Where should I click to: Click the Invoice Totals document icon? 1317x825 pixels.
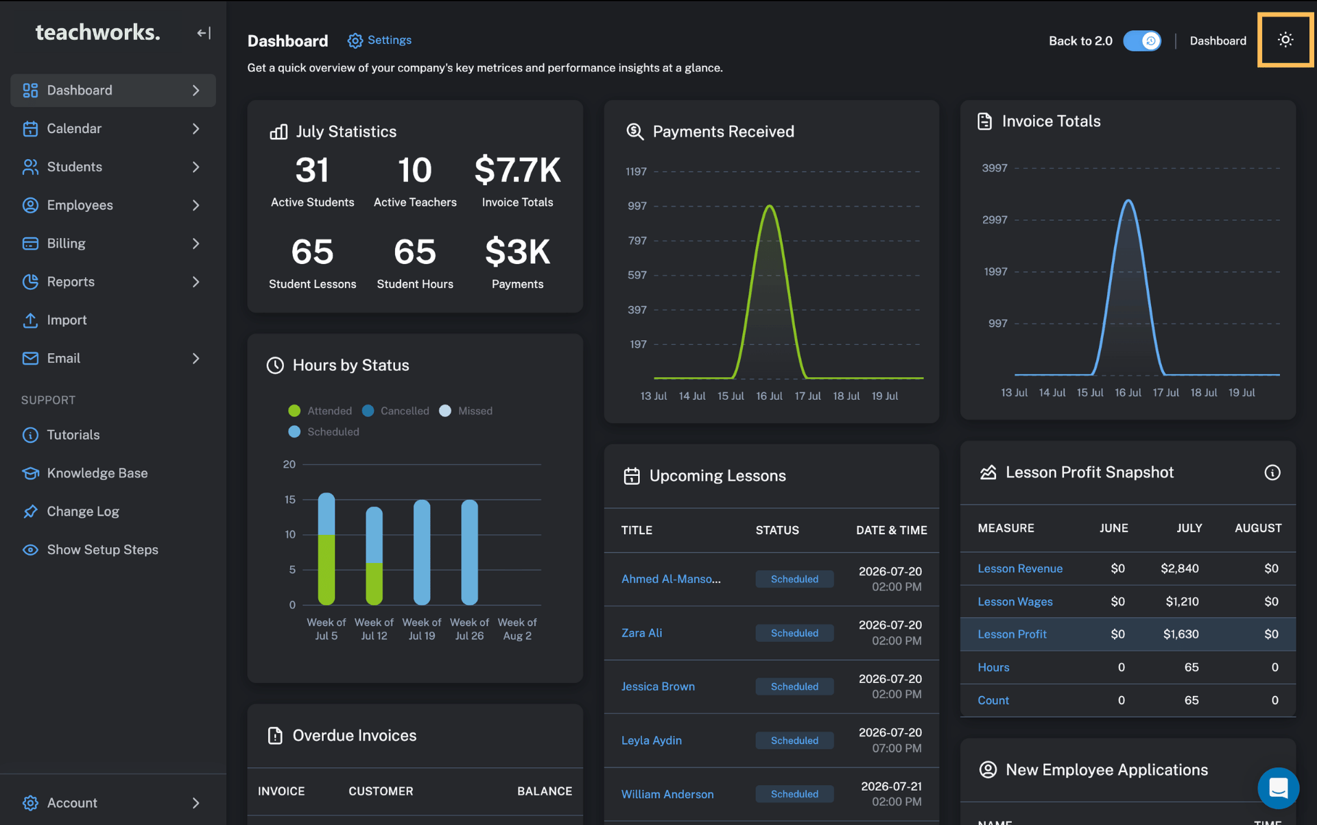pos(985,121)
